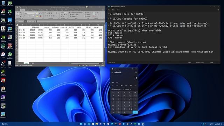The width and height of the screenshot is (224, 126).
Task: Switch to the Insert tab in Excel
Action: (28, 10)
